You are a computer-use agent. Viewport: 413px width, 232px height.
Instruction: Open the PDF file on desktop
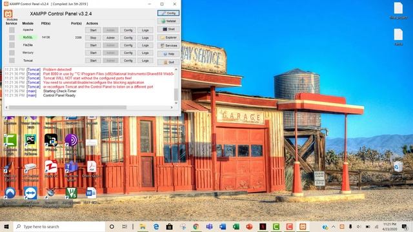pyautogui.click(x=92, y=167)
